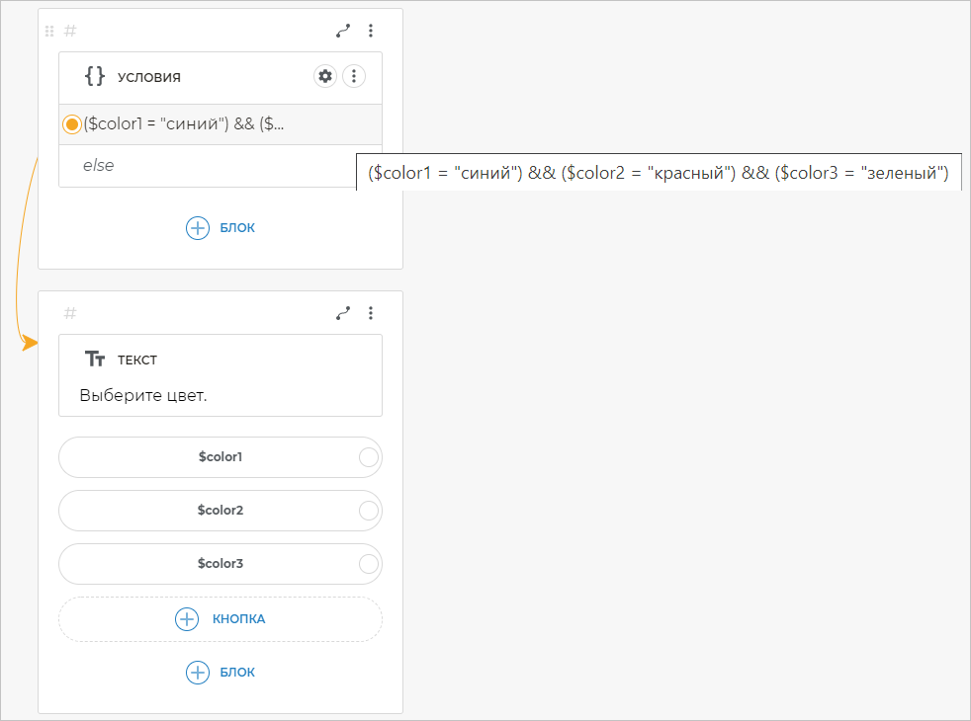
Task: Add a new button via КНОПКА
Action: coord(221,619)
